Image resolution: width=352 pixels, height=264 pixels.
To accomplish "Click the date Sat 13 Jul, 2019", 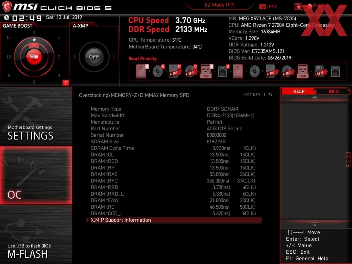I will (64, 17).
